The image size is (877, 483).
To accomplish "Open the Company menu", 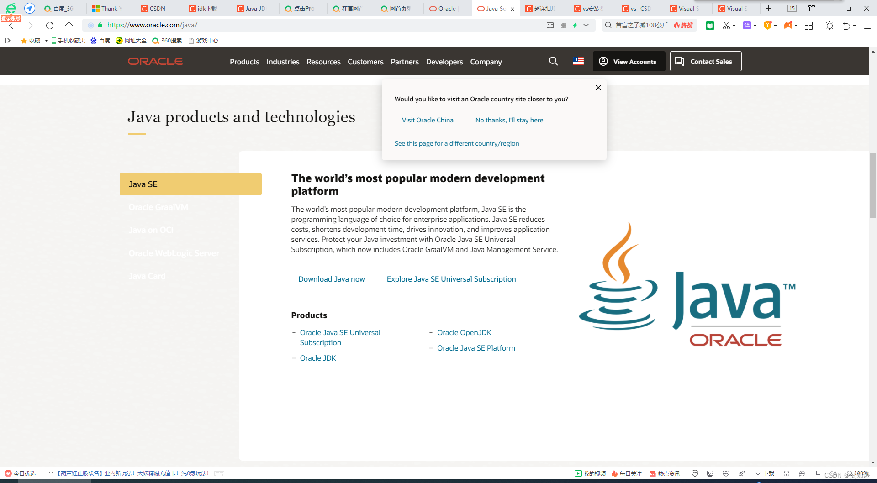I will 486,62.
